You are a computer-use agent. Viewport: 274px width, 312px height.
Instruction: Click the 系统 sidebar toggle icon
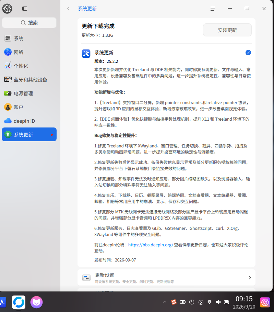pyautogui.click(x=8, y=38)
